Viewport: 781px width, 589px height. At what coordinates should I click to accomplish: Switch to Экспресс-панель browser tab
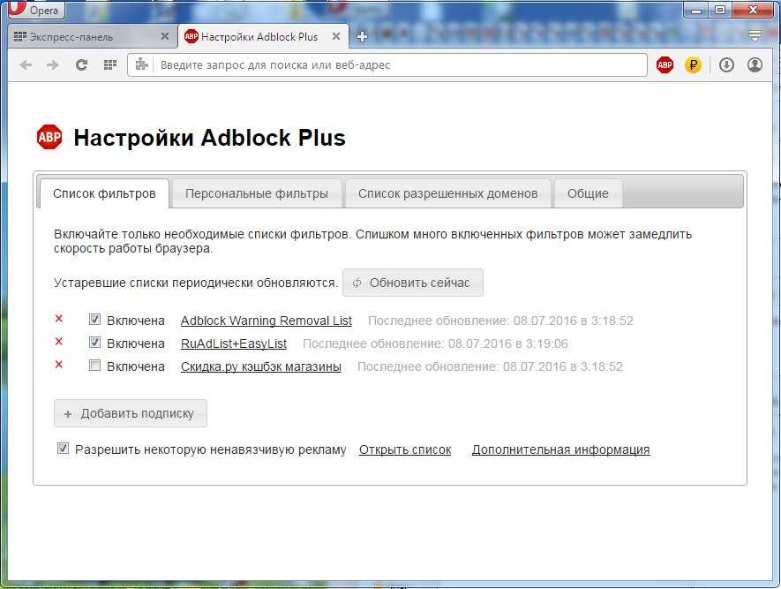[x=93, y=36]
